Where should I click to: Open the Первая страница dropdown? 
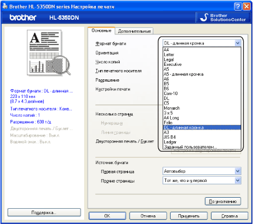coord(202,171)
